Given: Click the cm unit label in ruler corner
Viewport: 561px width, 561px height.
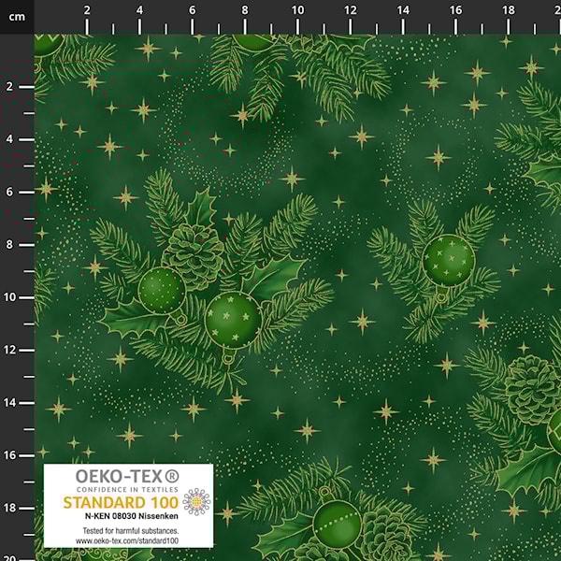Looking at the screenshot, I should pyautogui.click(x=16, y=12).
